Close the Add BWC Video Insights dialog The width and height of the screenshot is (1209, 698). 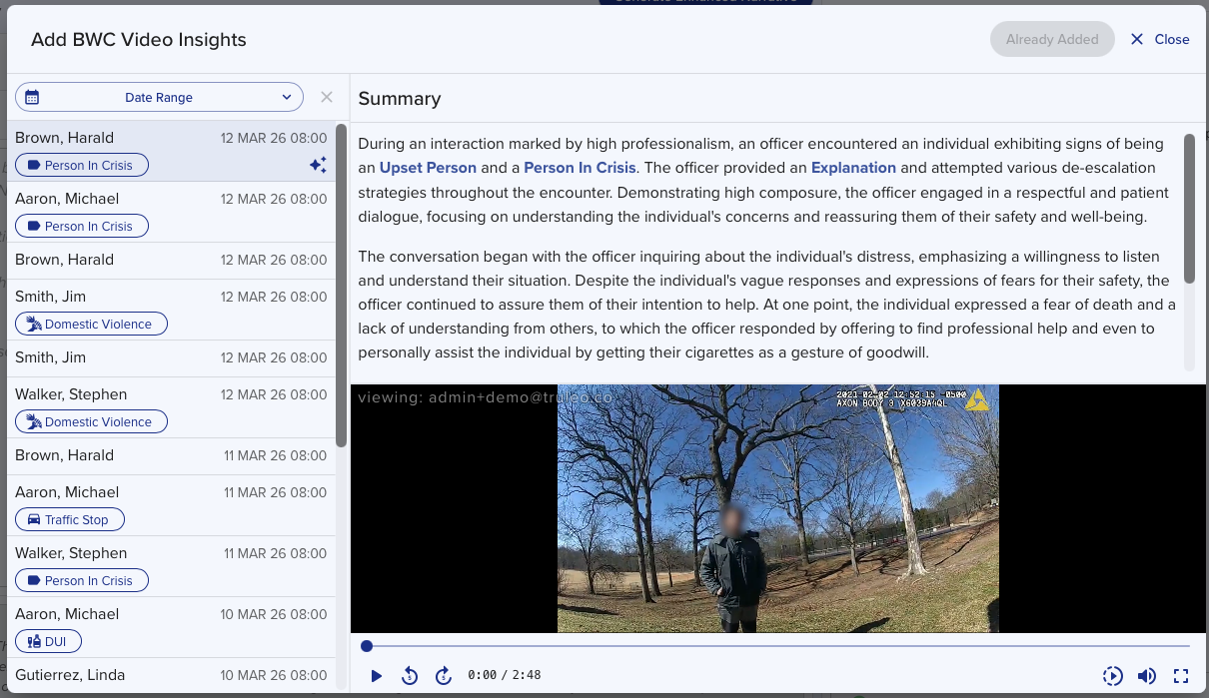tap(1160, 40)
